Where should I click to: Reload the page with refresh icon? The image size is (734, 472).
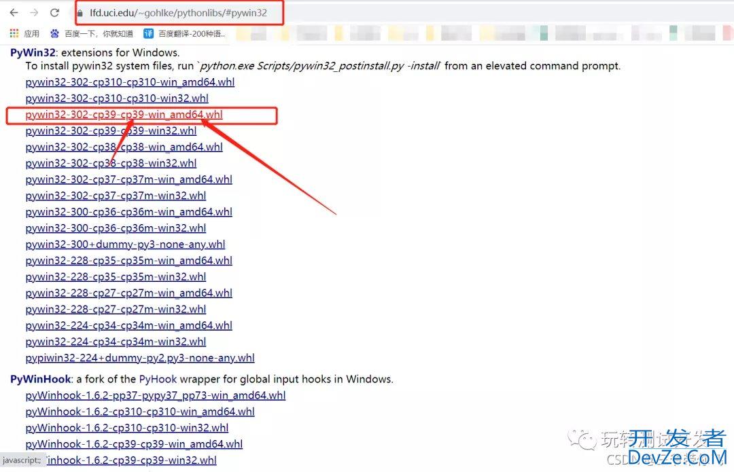click(55, 13)
